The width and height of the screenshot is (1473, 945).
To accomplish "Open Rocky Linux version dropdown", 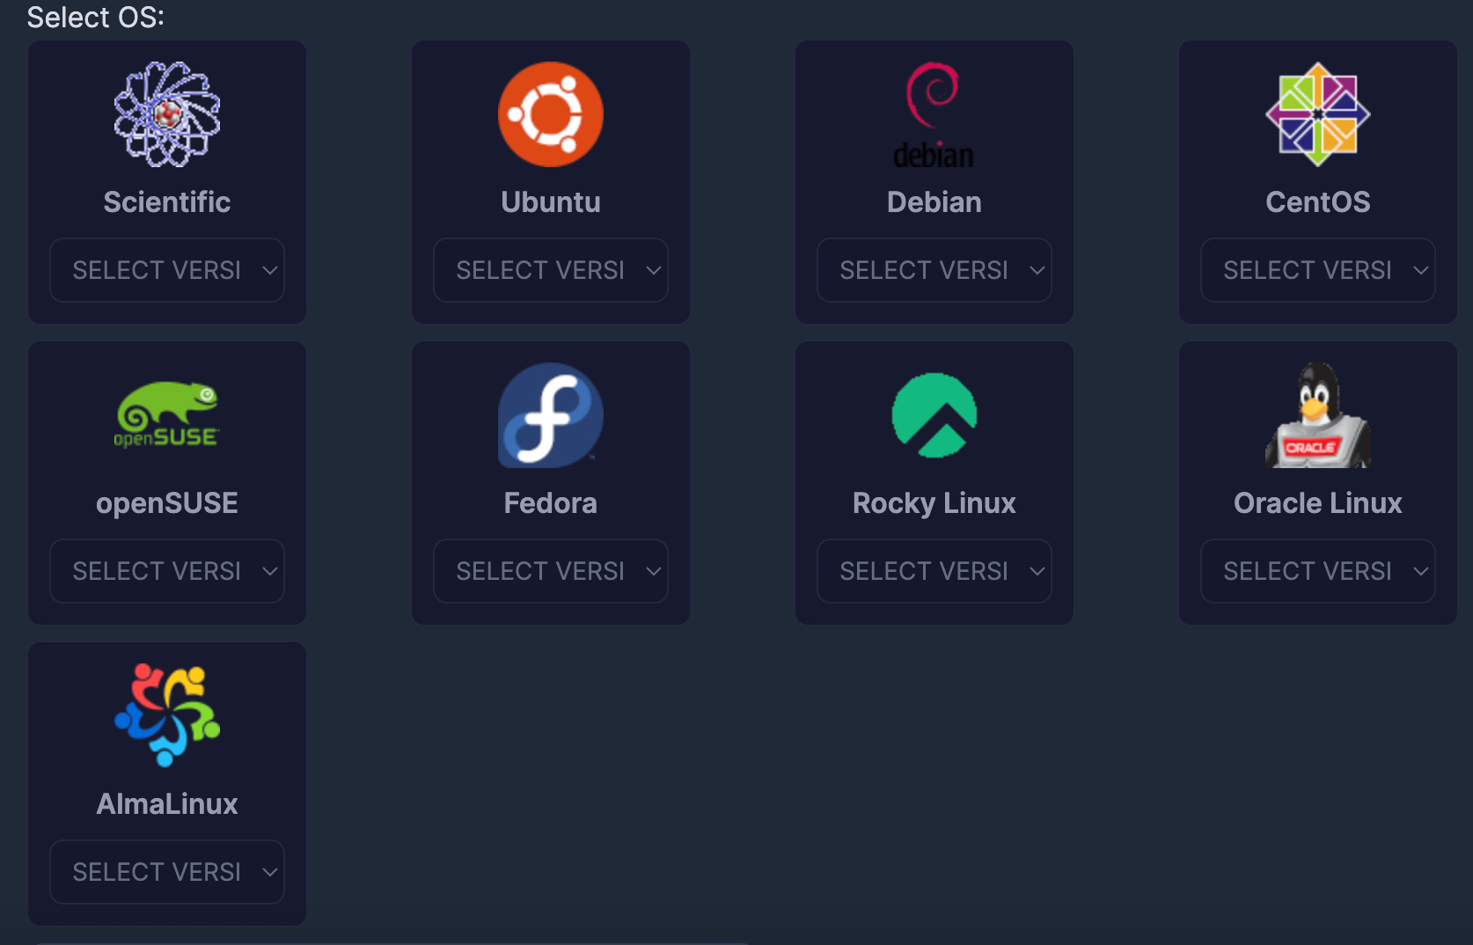I will 934,571.
